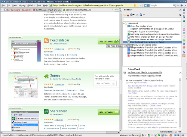Click the Zotero green puzzle piece logo
The image size is (187, 137).
(x=46, y=76)
